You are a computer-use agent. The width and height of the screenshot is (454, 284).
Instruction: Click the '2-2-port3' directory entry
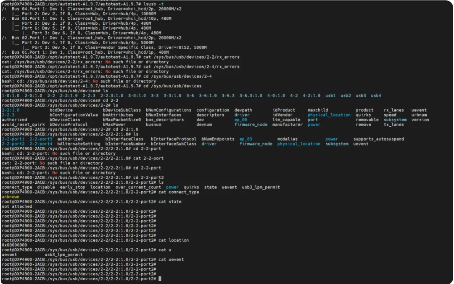(41, 139)
